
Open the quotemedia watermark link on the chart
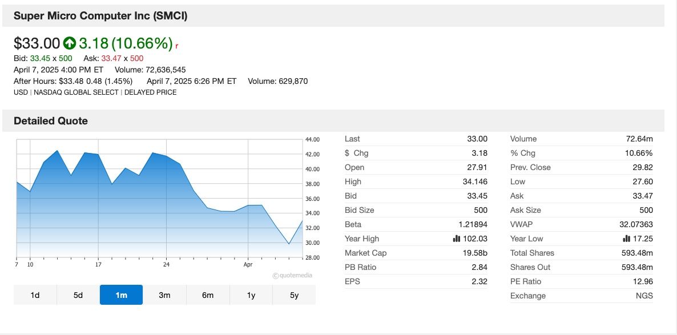pos(292,275)
